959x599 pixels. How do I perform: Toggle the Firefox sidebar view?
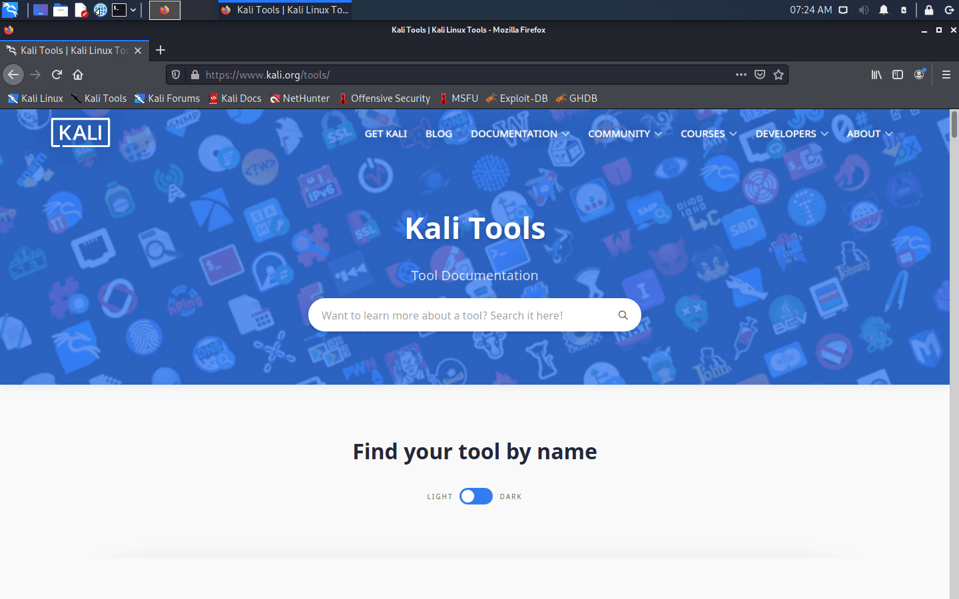pos(898,75)
